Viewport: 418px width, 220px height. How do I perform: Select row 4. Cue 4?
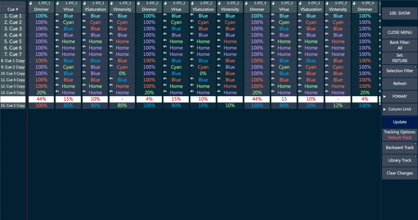(x=13, y=35)
